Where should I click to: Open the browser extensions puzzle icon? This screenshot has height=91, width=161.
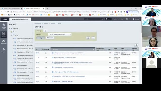click(x=124, y=12)
